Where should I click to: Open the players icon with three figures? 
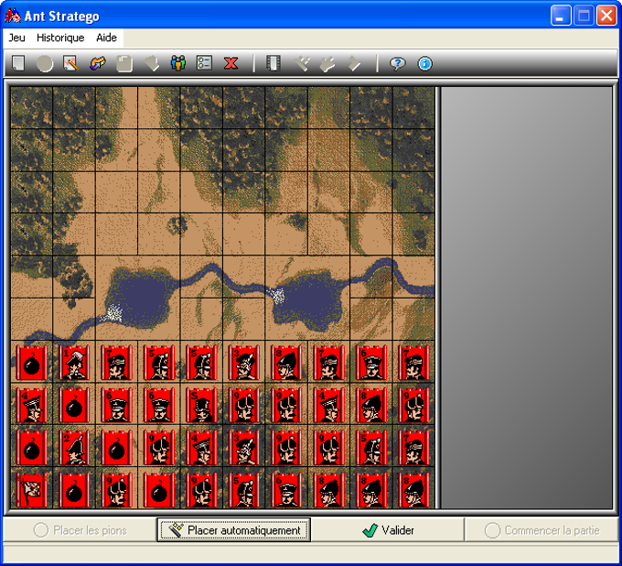click(178, 63)
